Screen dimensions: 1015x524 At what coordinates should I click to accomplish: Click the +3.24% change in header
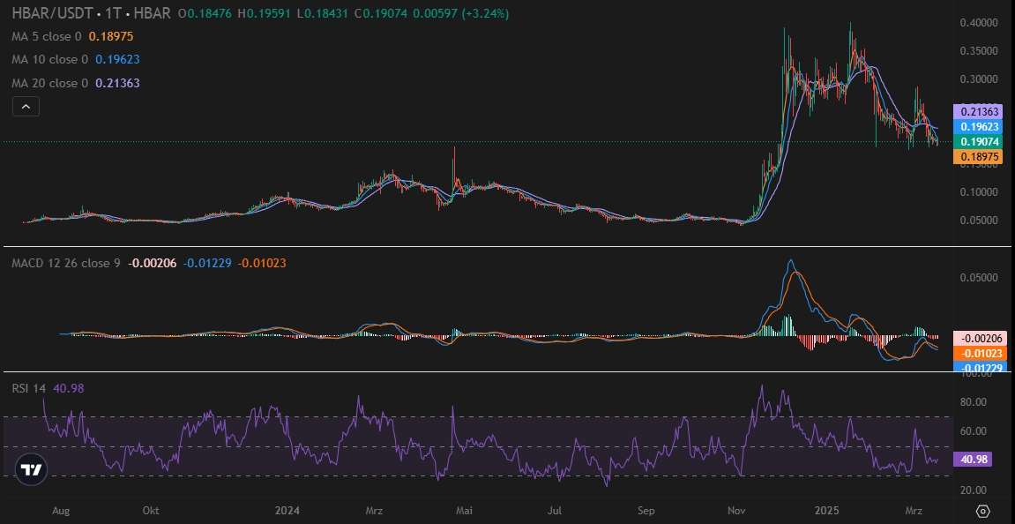coord(485,13)
